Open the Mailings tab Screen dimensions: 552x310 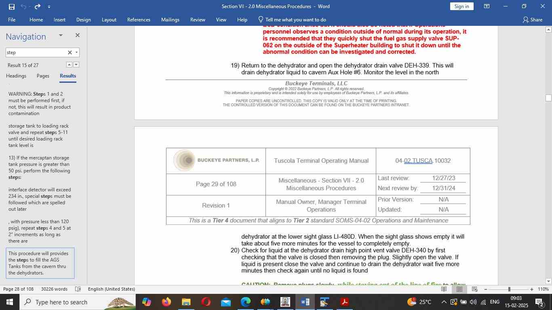click(x=170, y=19)
